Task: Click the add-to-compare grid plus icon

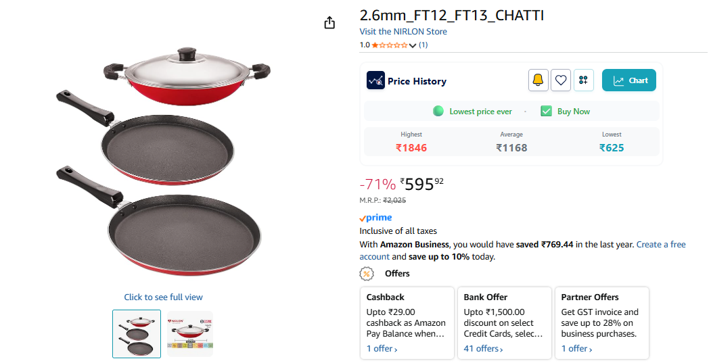Action: (x=584, y=80)
